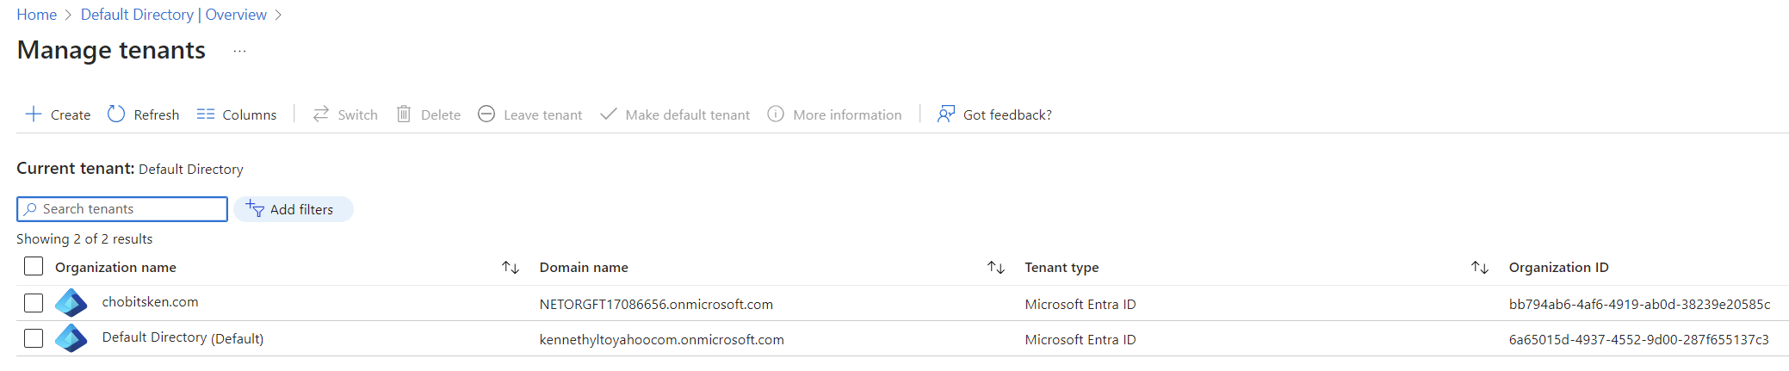Click the Tenant type column header
This screenshot has width=1789, height=371.
1062,268
